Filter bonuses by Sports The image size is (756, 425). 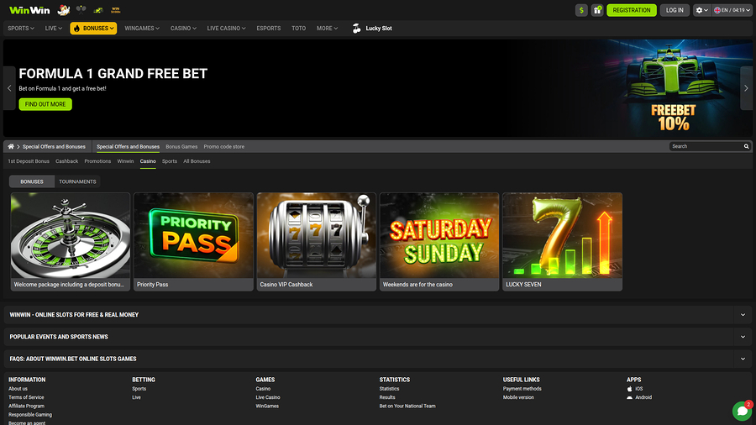click(169, 161)
